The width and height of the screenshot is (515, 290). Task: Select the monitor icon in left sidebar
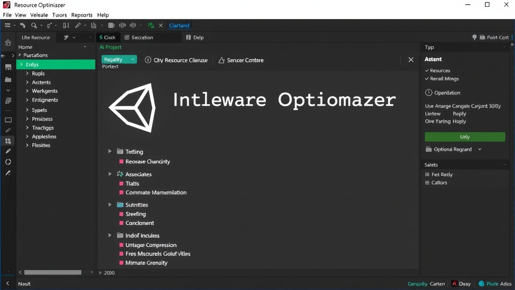(8, 120)
